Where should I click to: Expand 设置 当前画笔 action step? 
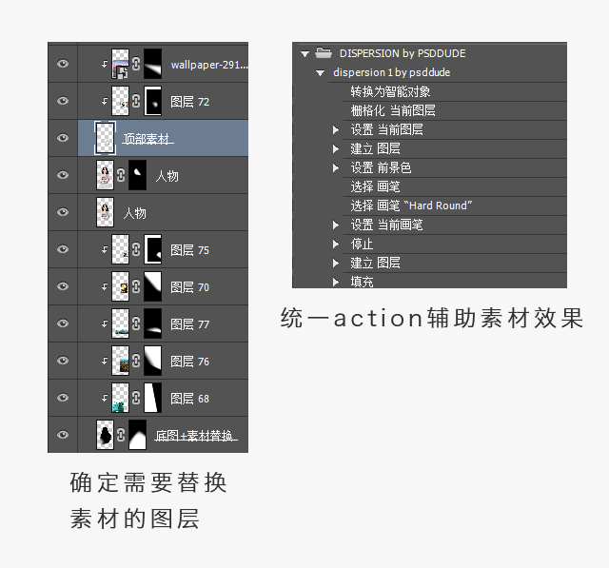pos(336,225)
